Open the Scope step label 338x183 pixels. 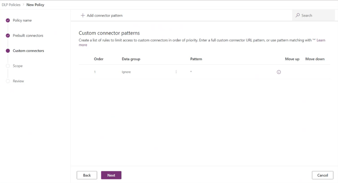[x=18, y=66]
